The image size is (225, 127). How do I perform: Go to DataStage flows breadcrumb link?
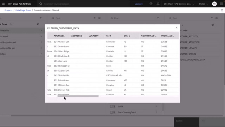click(23, 10)
